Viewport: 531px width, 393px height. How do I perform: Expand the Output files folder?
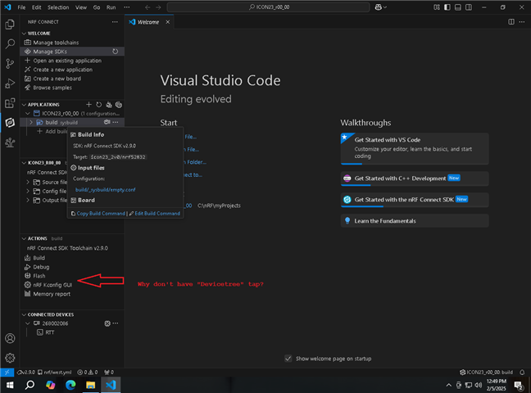tap(28, 200)
